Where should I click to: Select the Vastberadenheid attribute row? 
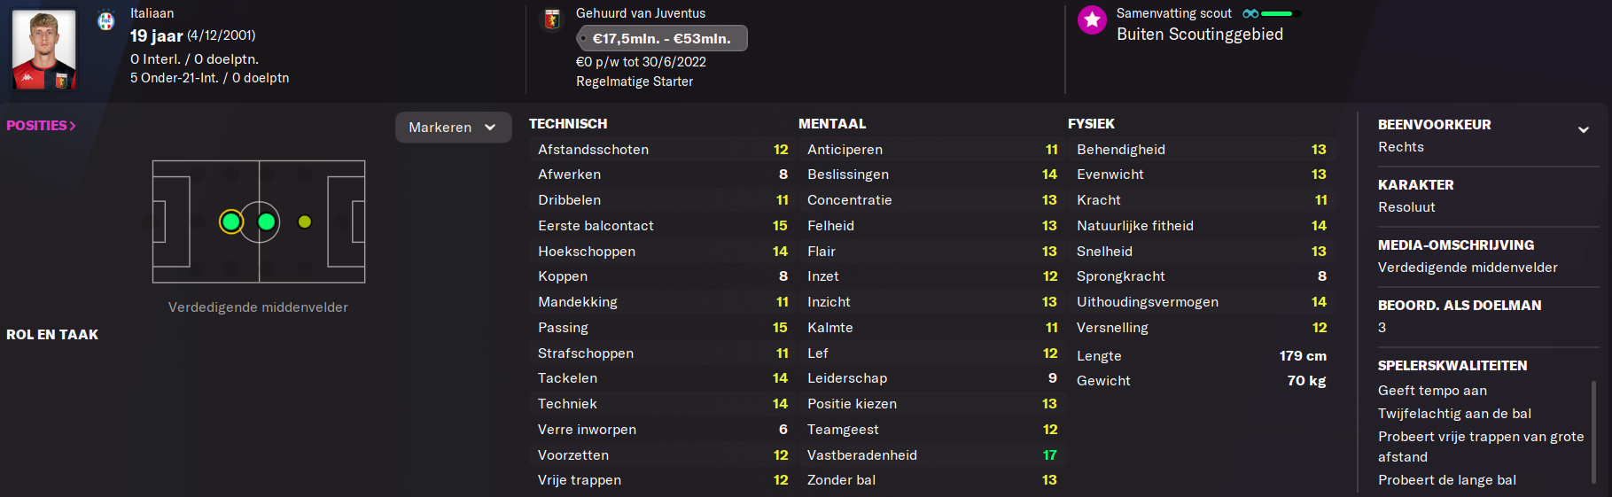coord(931,454)
